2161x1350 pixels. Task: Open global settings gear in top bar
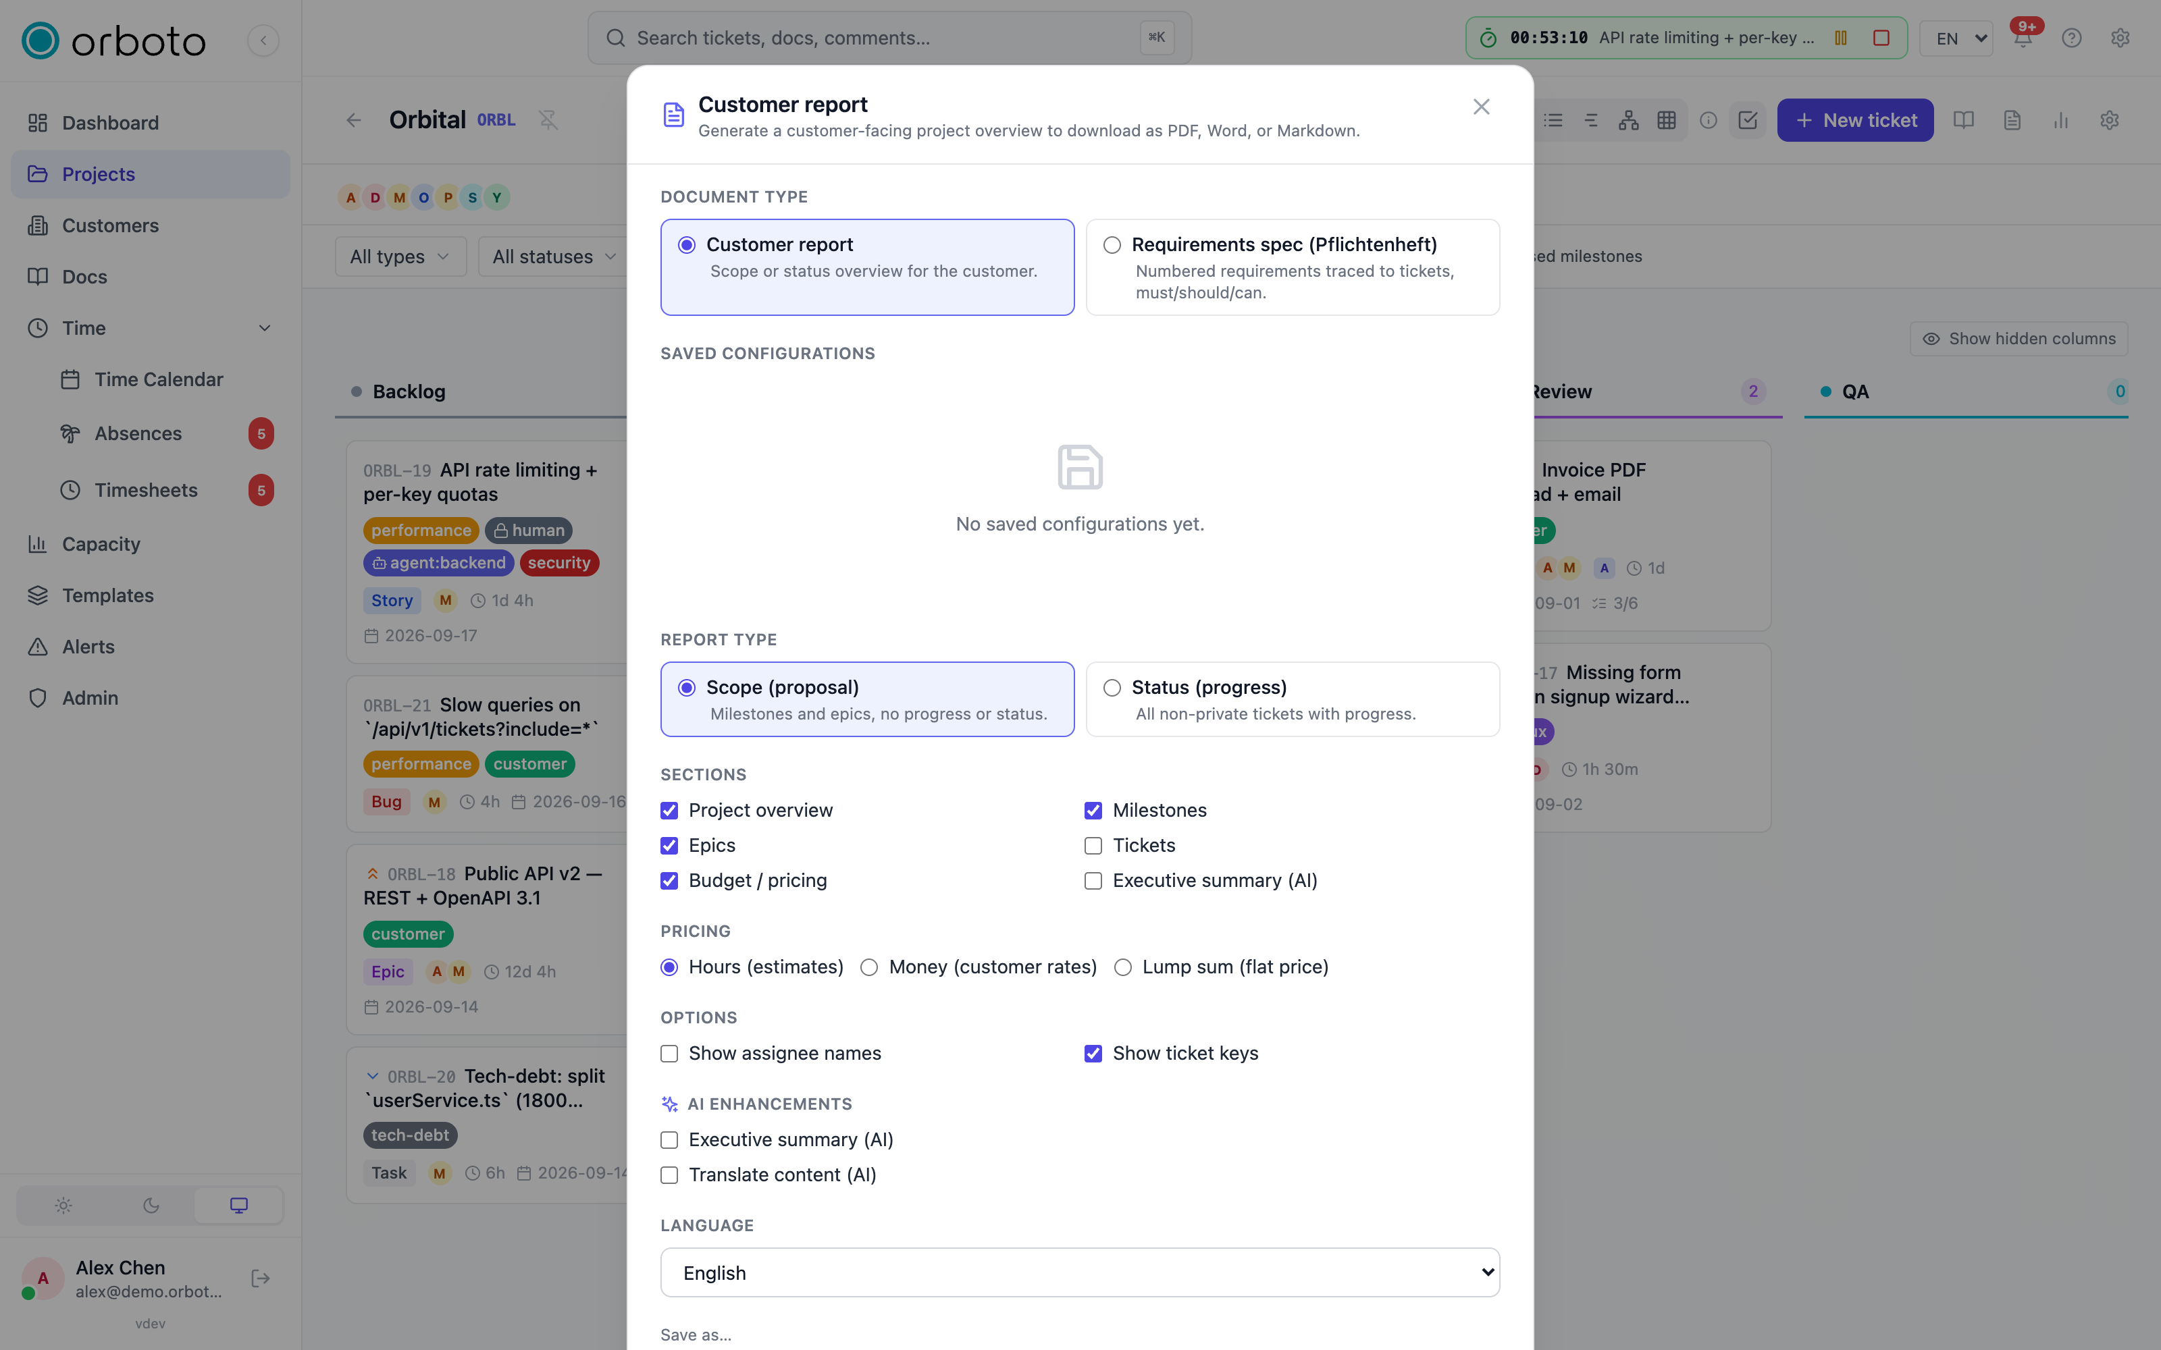tap(2120, 38)
